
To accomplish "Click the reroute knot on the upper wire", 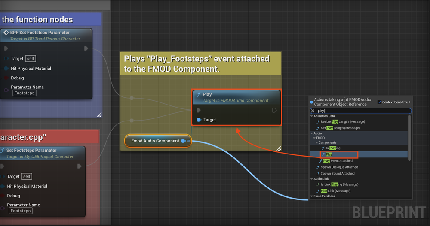I will (132, 98).
